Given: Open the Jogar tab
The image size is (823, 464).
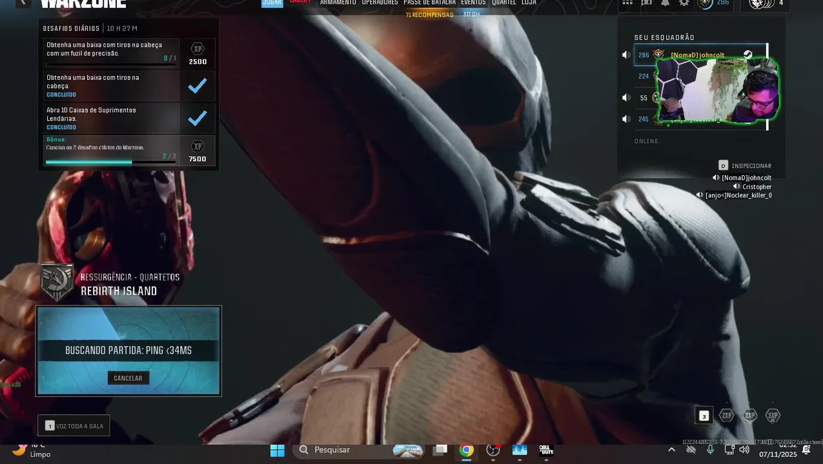Looking at the screenshot, I should (x=272, y=3).
